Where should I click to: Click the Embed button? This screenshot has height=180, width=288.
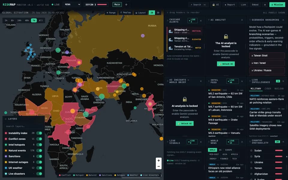(x=255, y=4)
